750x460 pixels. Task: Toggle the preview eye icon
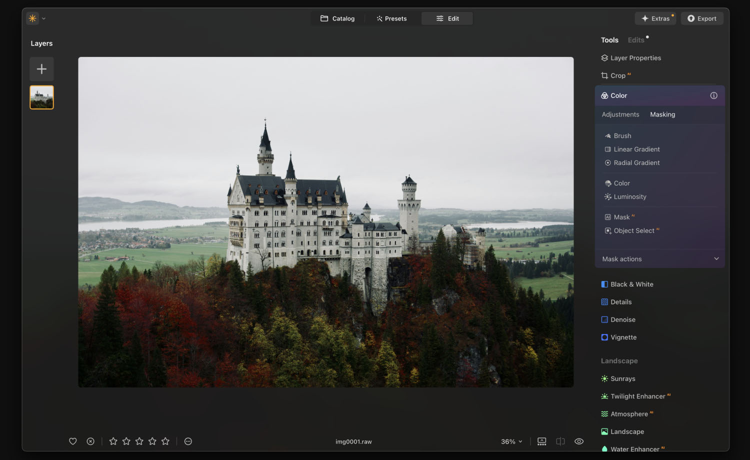click(x=579, y=441)
